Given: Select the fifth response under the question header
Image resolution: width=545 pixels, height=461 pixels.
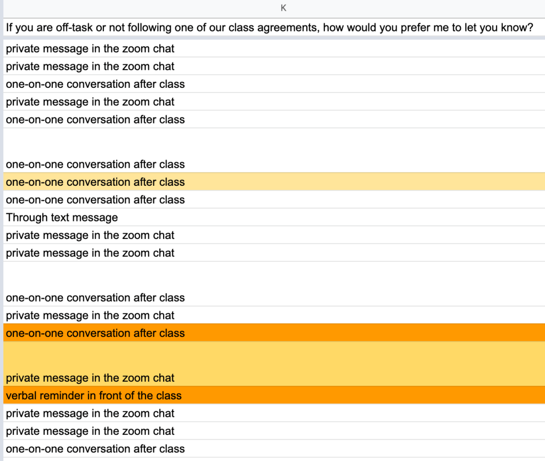Looking at the screenshot, I should point(95,120).
